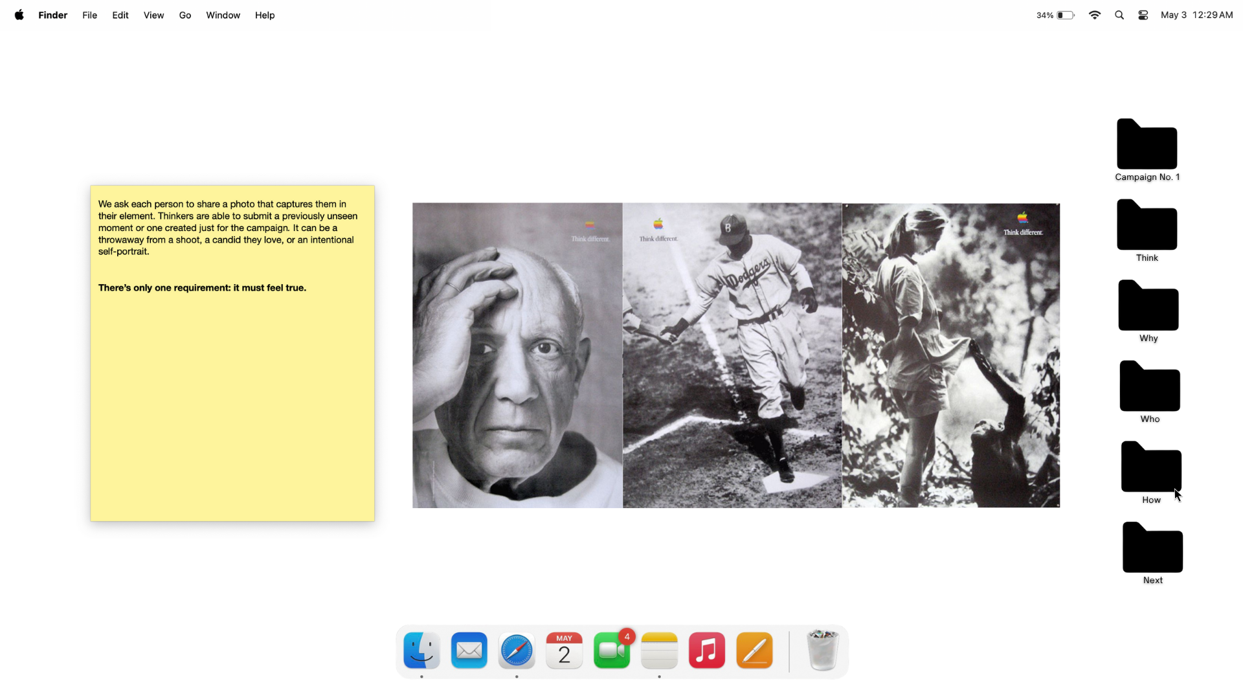Open the Help menu
The height and width of the screenshot is (699, 1243).
[265, 15]
